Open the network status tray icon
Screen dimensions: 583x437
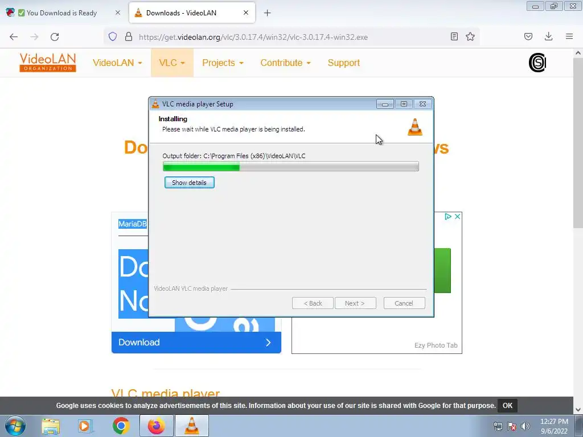(x=498, y=426)
